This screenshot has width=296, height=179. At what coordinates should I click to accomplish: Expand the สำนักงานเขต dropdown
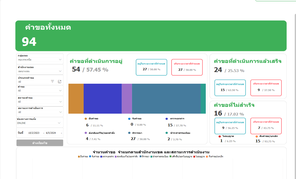60,71
